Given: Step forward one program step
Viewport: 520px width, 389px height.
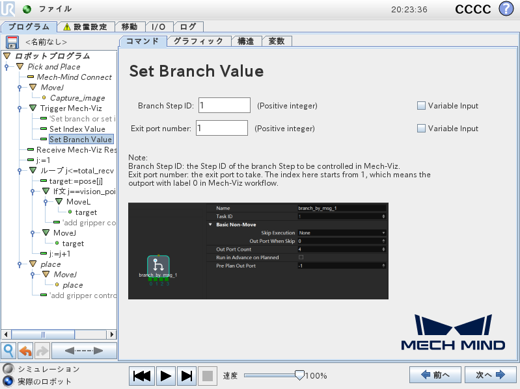Looking at the screenshot, I should pyautogui.click(x=187, y=376).
